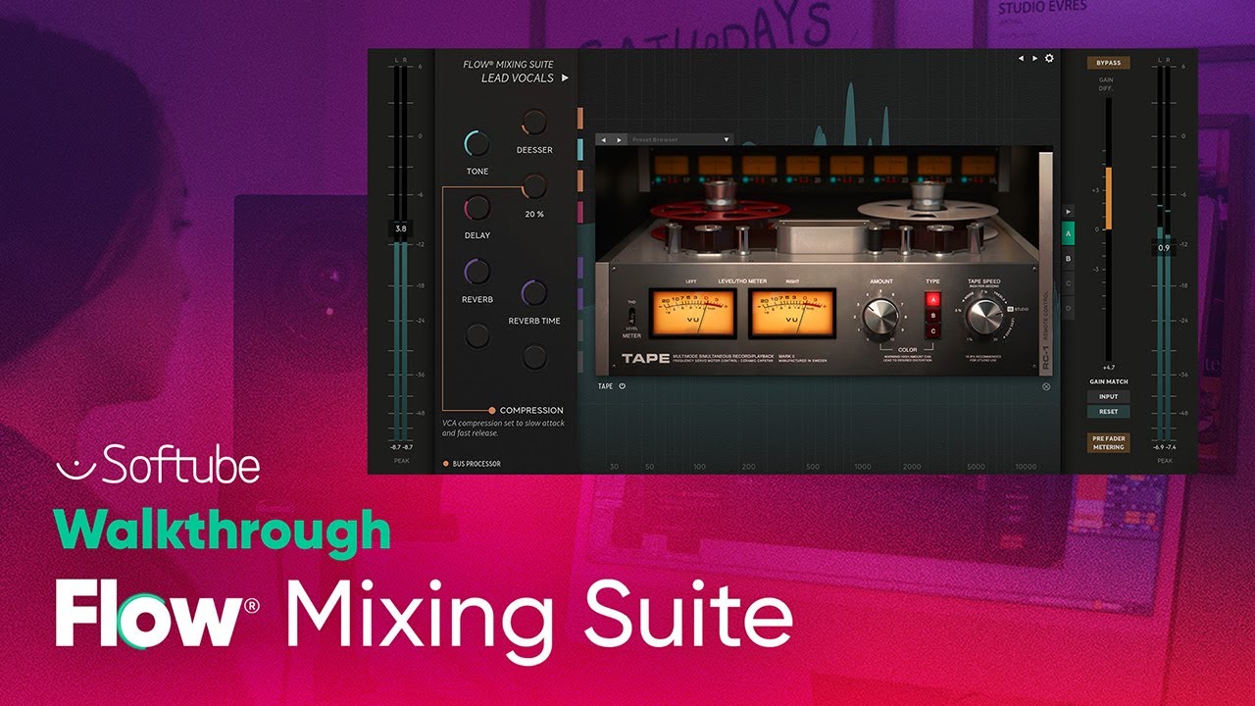Screen dimensions: 1255x706
Task: Open the settings gear in Flow header
Action: coord(1049,58)
